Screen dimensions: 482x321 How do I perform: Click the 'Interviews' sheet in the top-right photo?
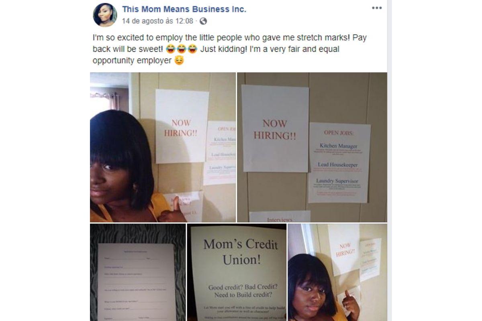click(280, 217)
